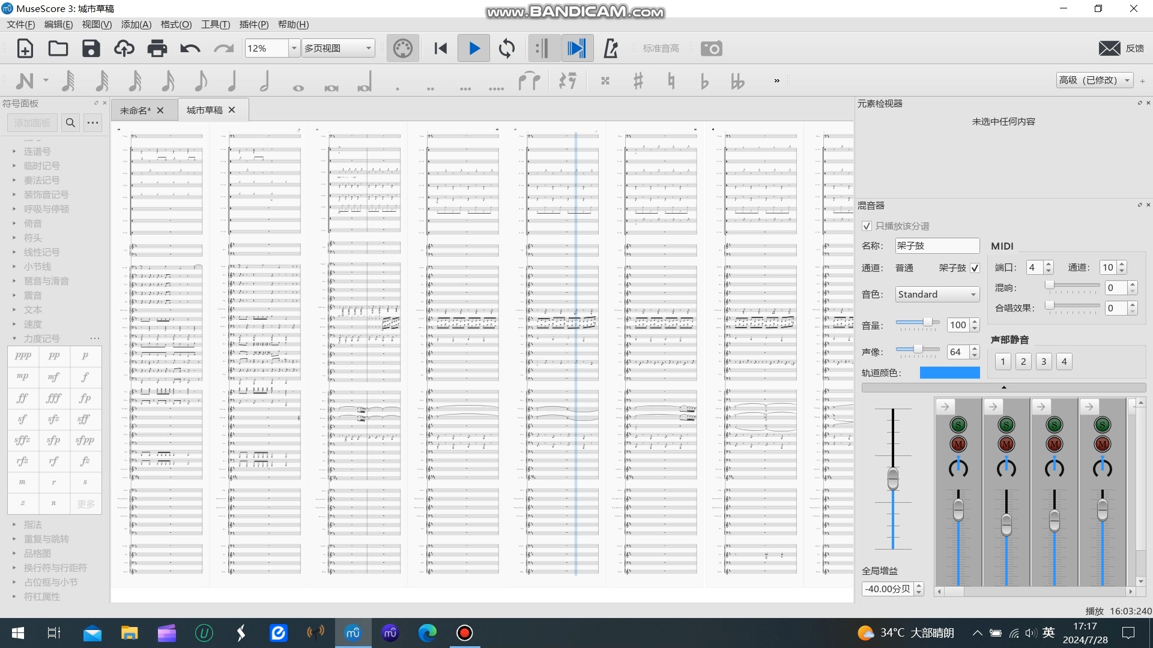Toggle the 架子鼓 drumset checkbox
Viewport: 1153px width, 648px height.
[x=975, y=268]
